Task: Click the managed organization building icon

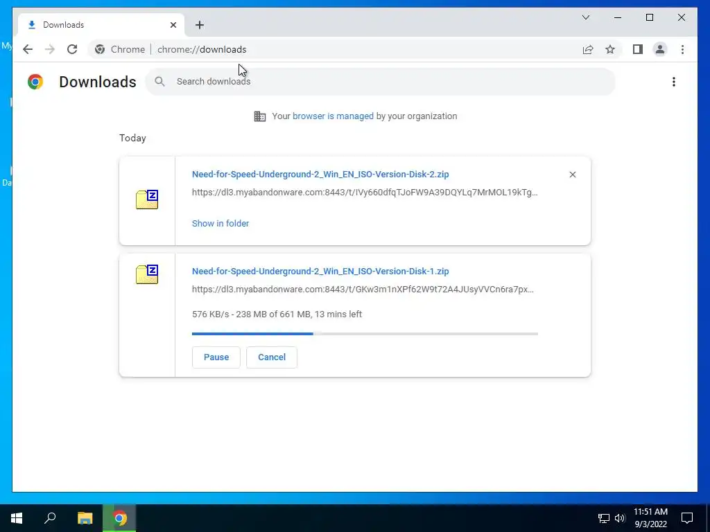Action: pyautogui.click(x=260, y=116)
